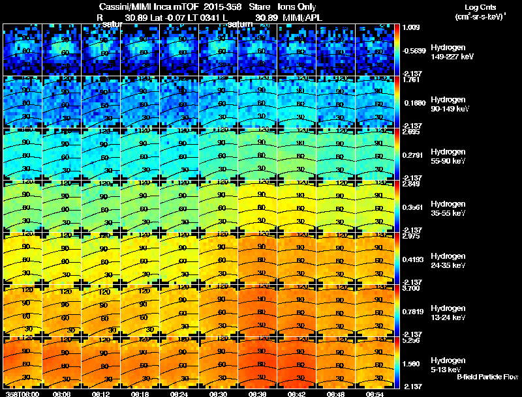This screenshot has height=397, width=522.
Task: Click the colorbar midpoint value 0.7819
Action: coord(413,312)
